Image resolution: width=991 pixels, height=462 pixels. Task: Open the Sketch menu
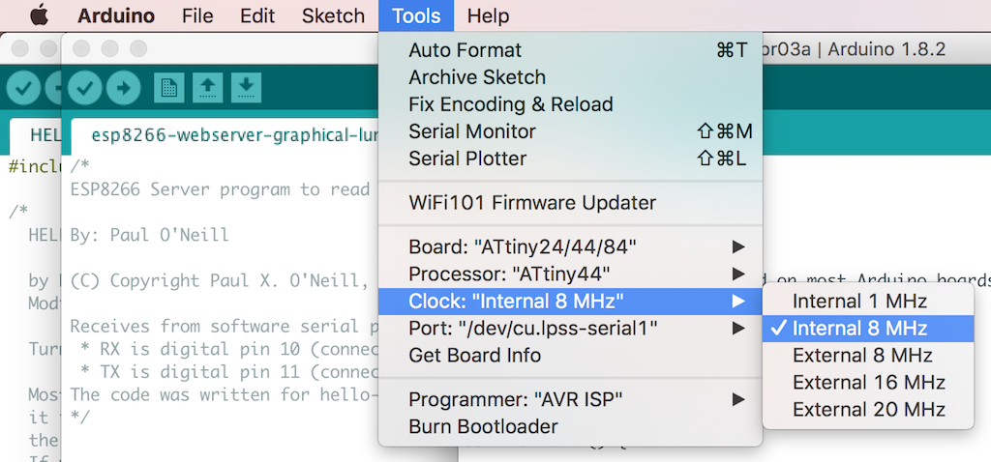pos(333,16)
